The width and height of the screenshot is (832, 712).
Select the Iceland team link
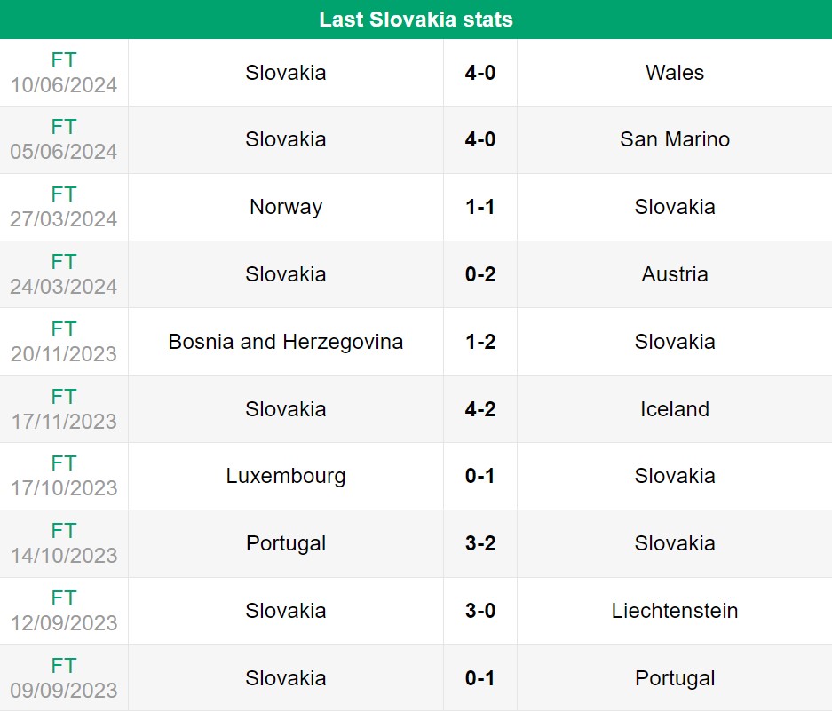click(x=675, y=409)
